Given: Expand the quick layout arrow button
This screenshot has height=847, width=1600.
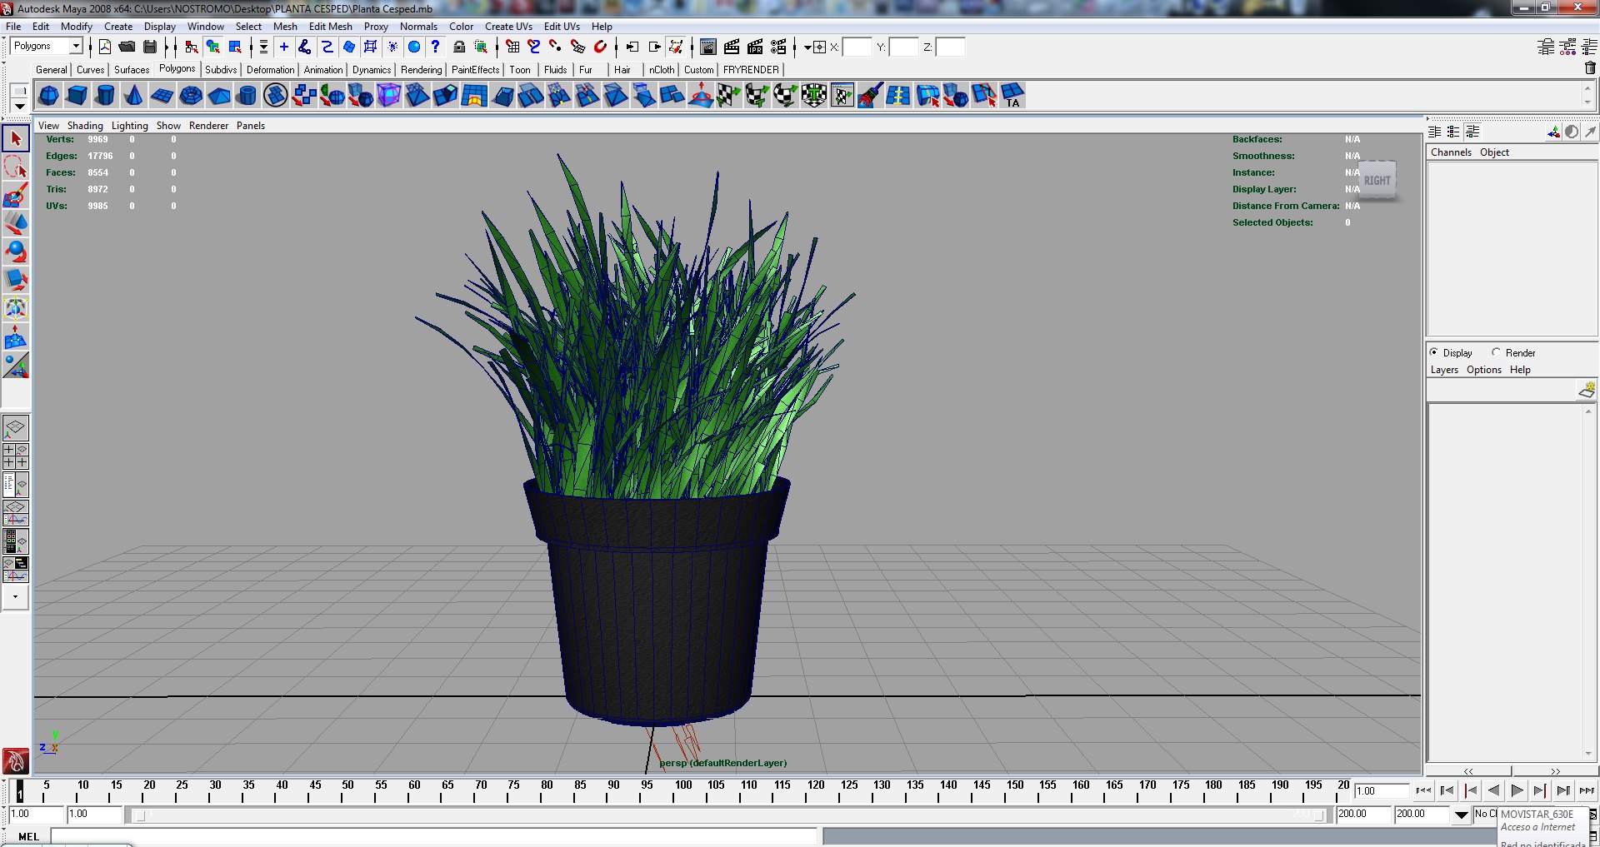Looking at the screenshot, I should pyautogui.click(x=16, y=597).
